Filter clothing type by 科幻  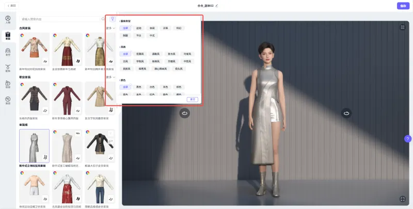(x=179, y=28)
